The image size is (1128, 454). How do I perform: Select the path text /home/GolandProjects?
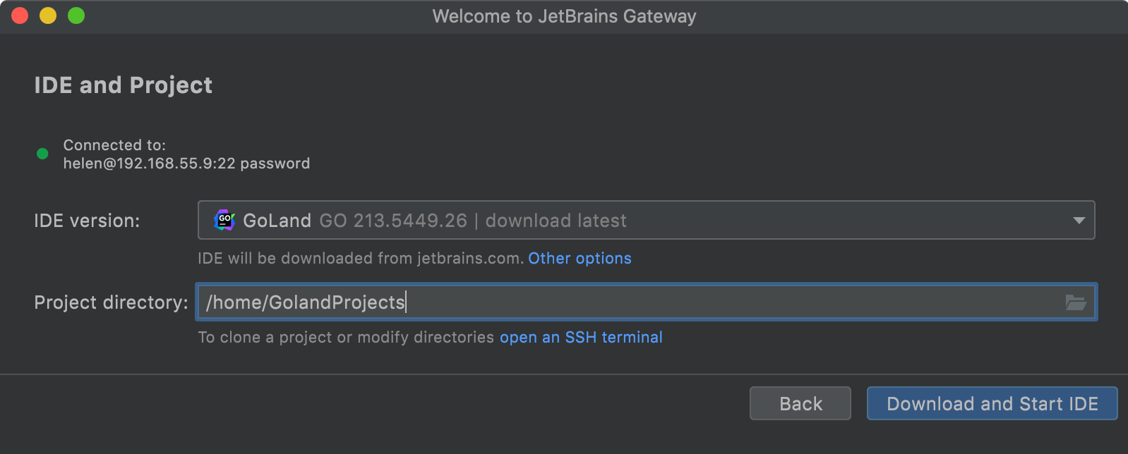tap(305, 302)
